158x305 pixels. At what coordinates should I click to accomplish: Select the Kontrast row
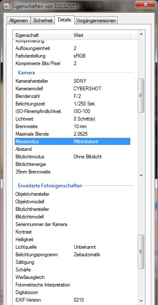pyautogui.click(x=73, y=232)
